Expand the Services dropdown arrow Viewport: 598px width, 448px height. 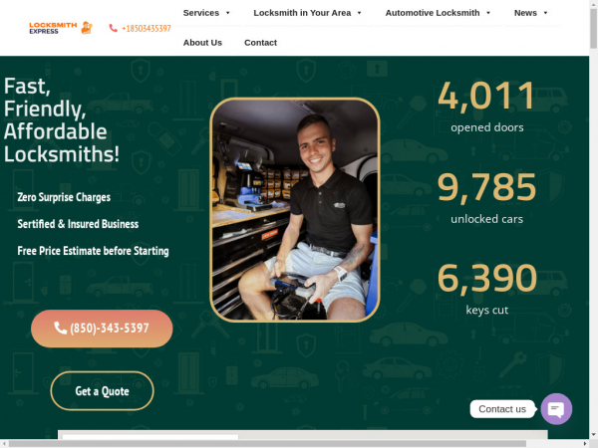pos(228,13)
